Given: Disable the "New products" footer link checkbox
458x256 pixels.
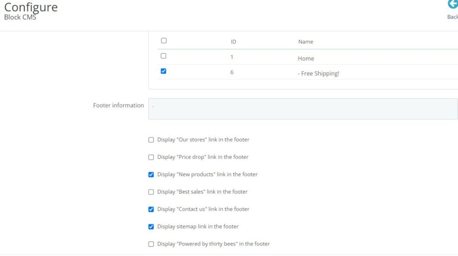Looking at the screenshot, I should pos(151,175).
